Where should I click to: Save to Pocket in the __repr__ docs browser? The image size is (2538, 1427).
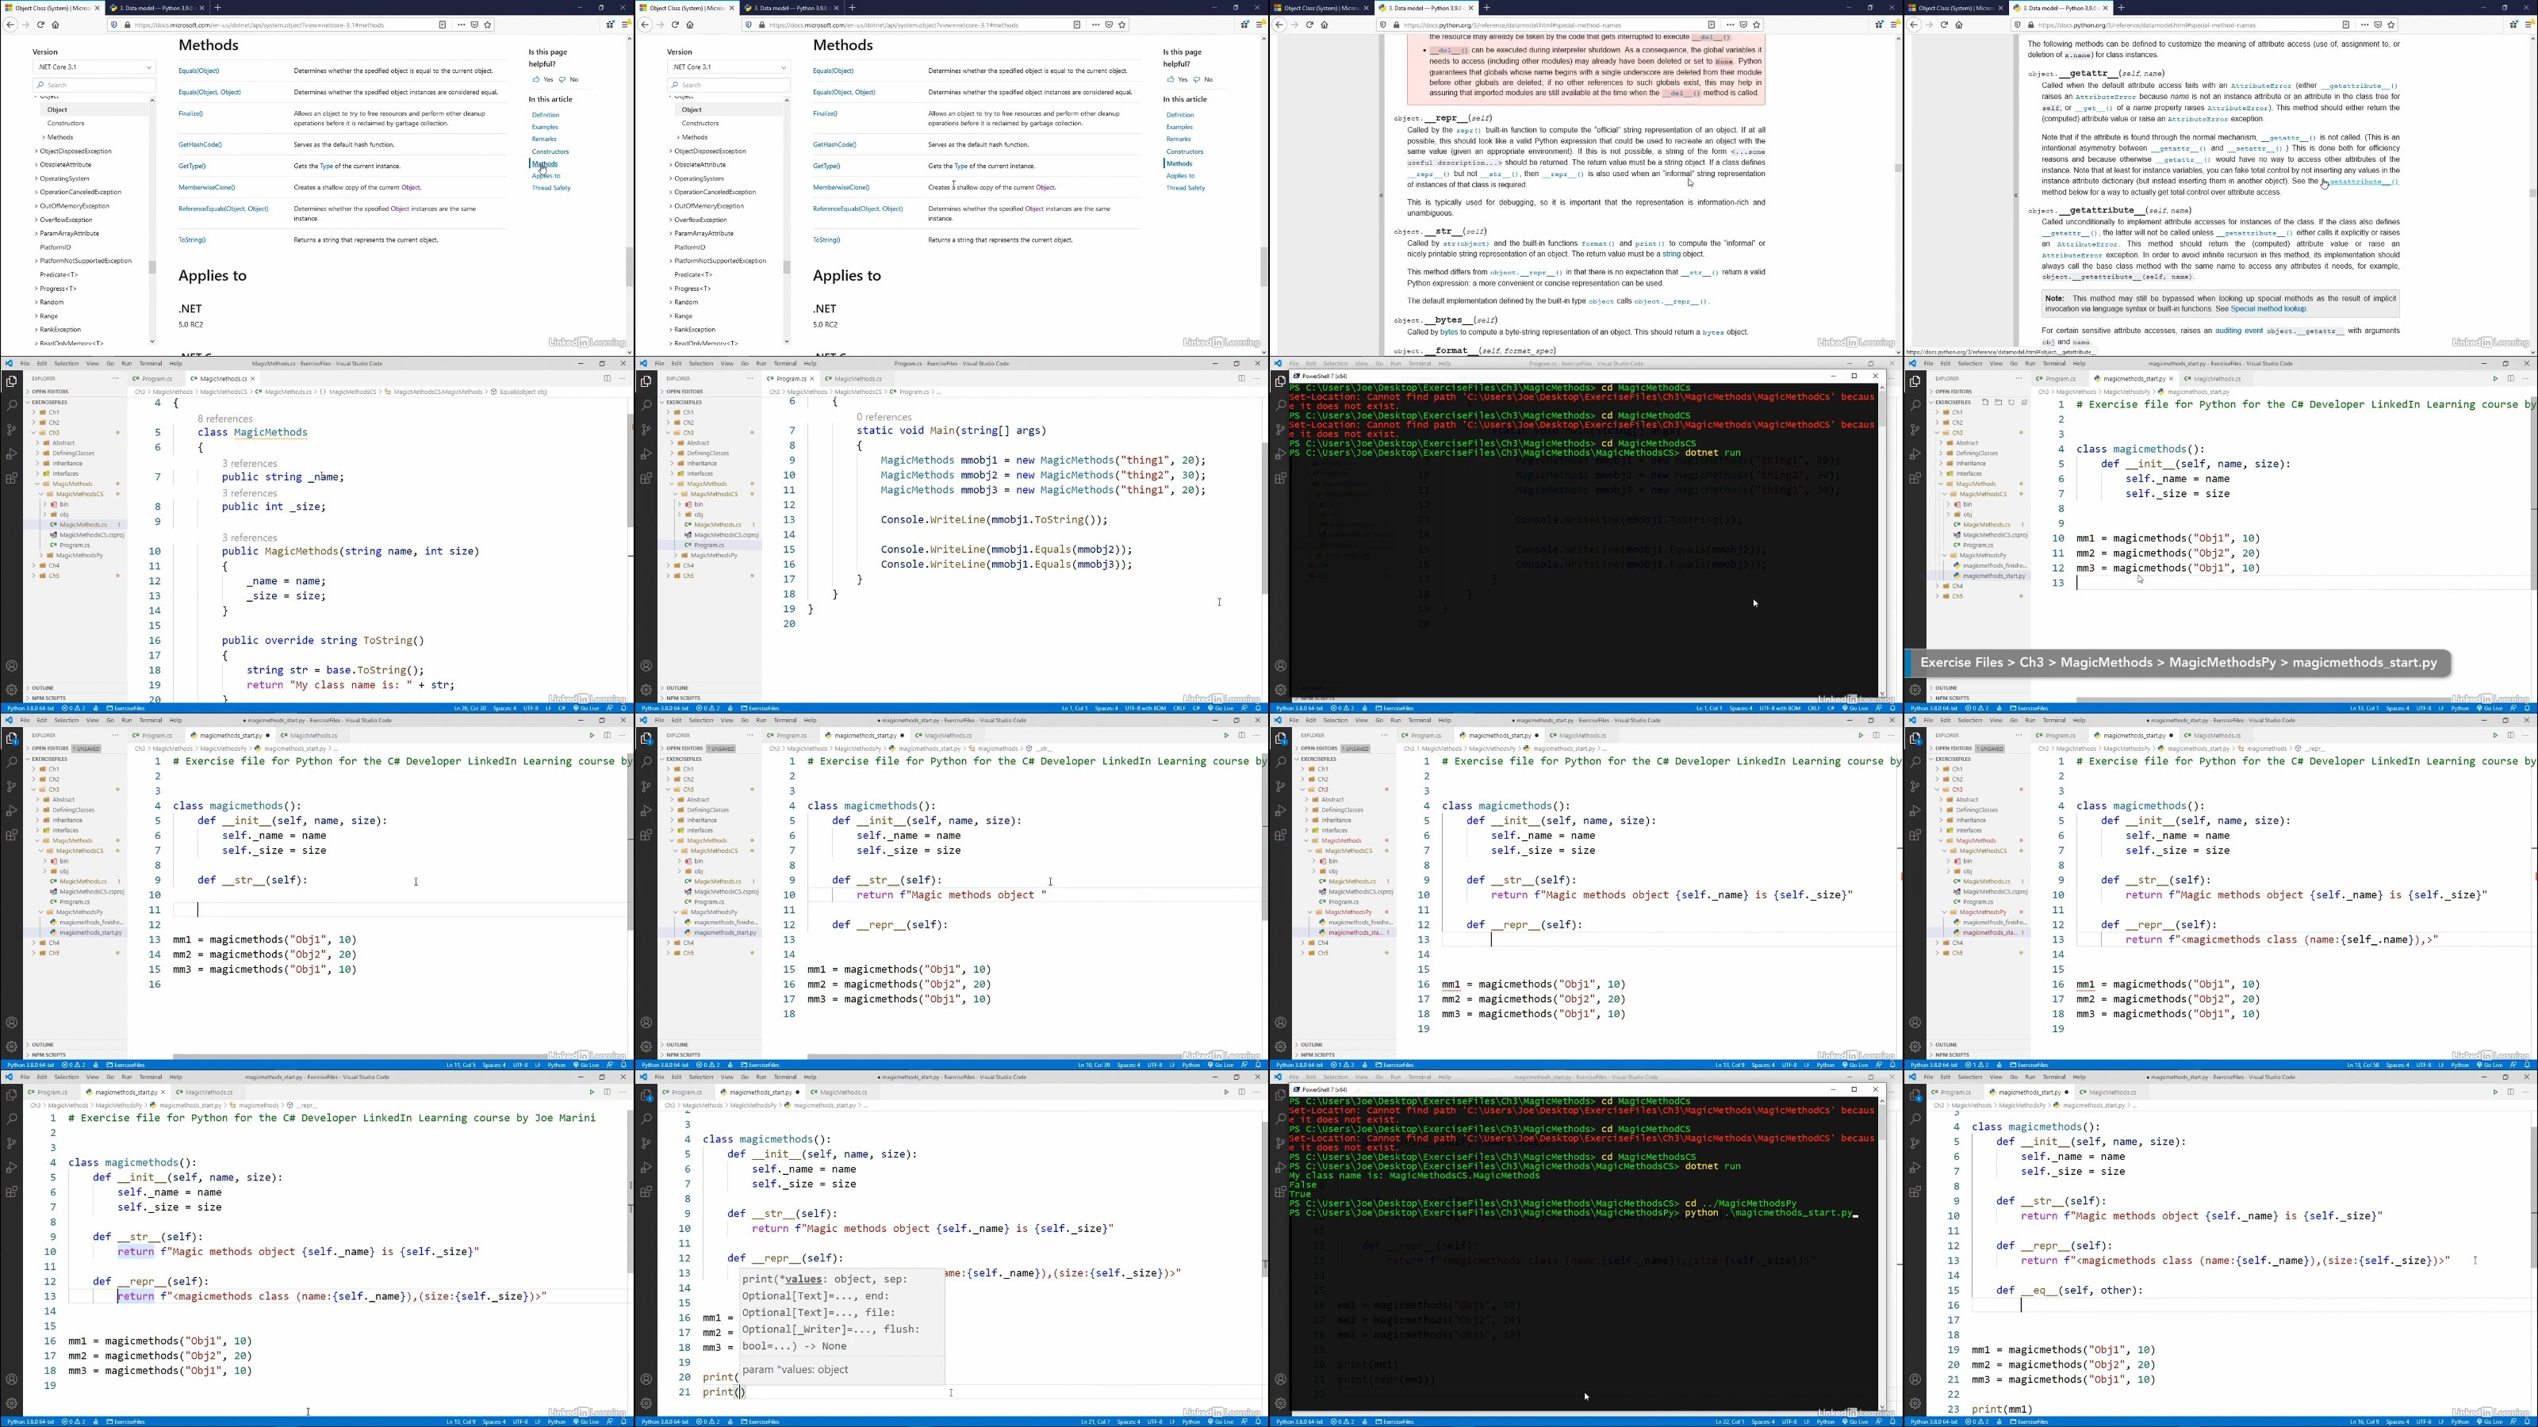point(1743,25)
